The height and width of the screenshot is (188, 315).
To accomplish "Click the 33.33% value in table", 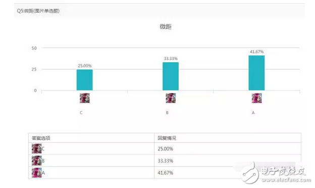I will pos(166,160).
